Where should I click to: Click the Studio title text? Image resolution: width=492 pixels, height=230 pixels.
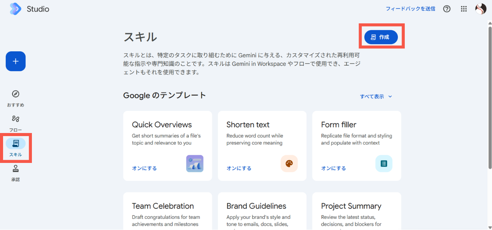38,9
